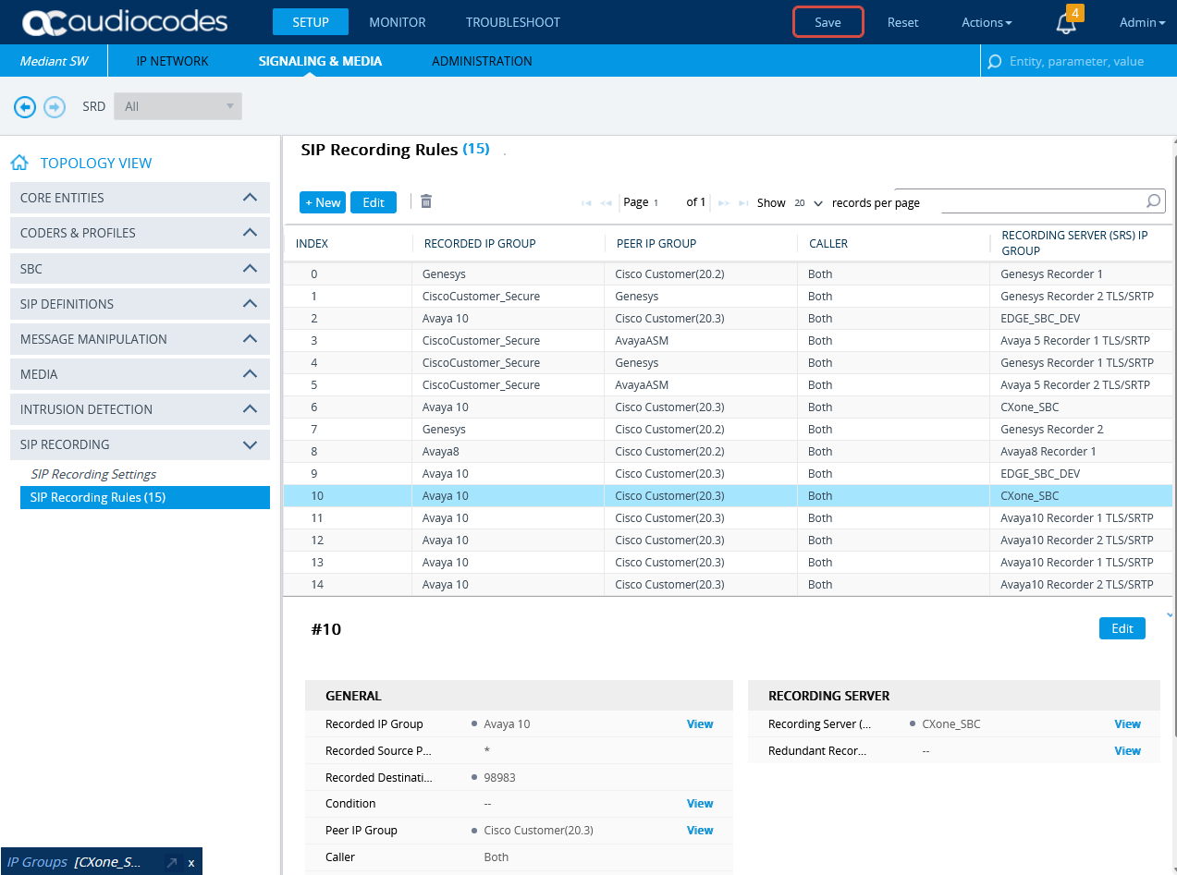Change the records per page dropdown
Image resolution: width=1177 pixels, height=875 pixels.
(x=807, y=202)
